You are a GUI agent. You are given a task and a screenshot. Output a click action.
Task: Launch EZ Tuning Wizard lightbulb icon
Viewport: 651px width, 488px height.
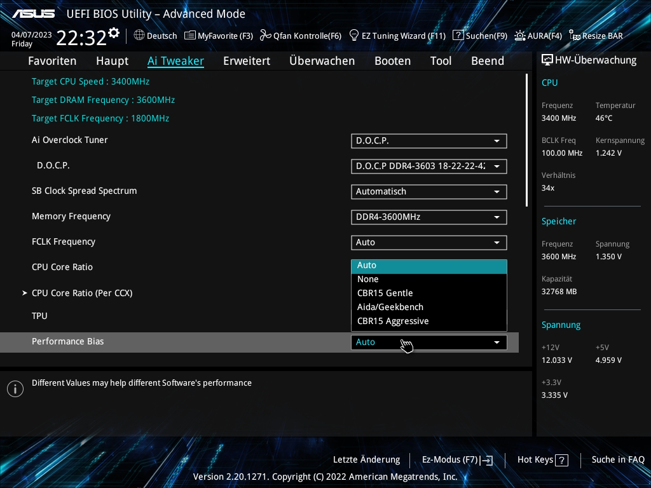[x=354, y=36]
